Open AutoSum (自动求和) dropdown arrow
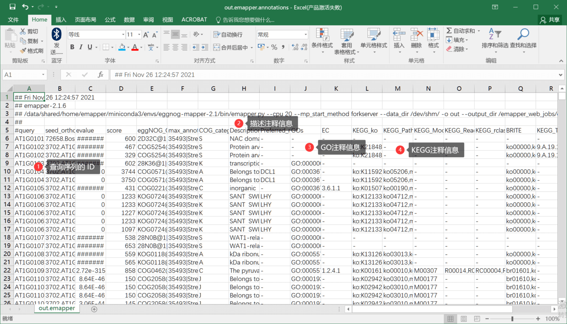 tap(479, 31)
